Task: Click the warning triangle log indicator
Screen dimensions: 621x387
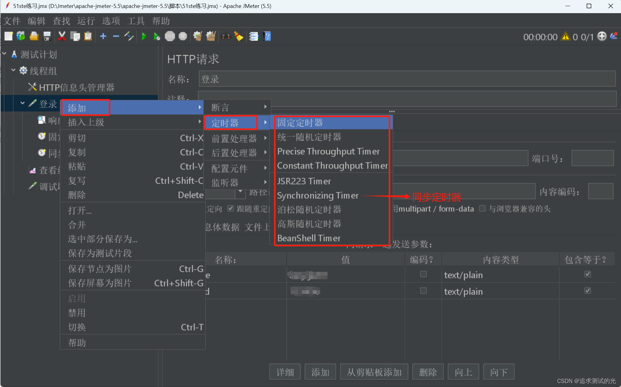Action: click(x=565, y=37)
